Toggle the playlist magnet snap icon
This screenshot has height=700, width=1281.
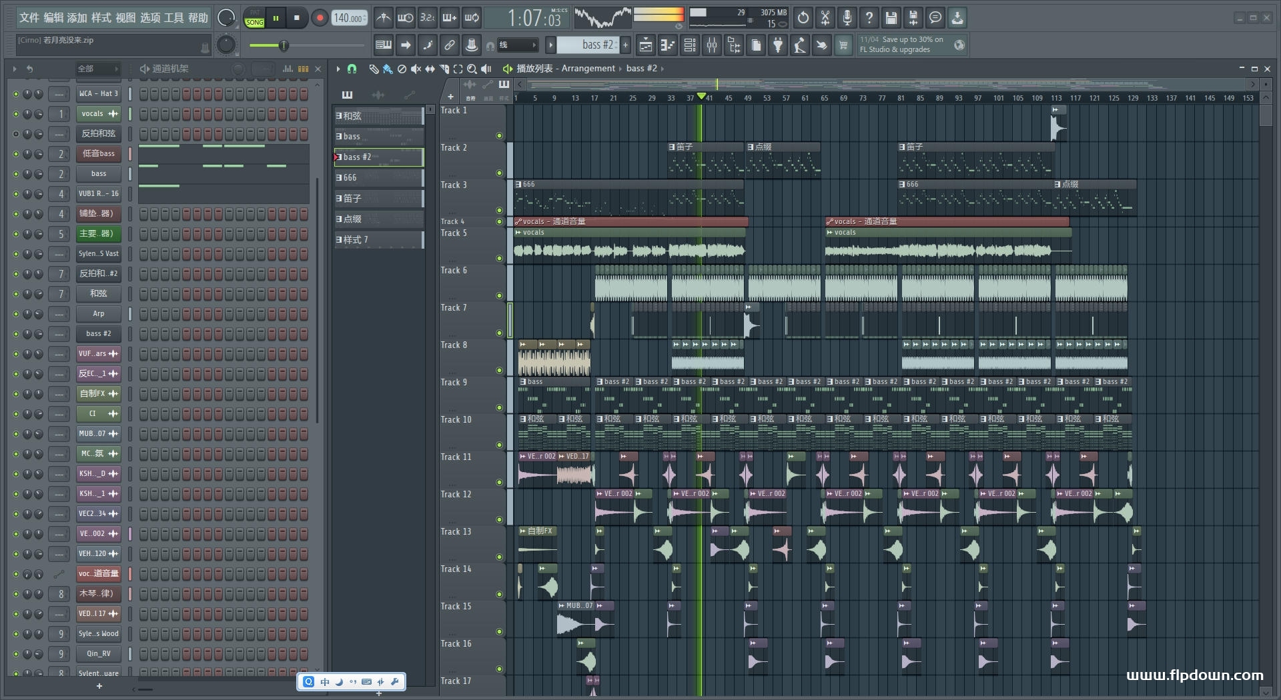click(x=352, y=69)
